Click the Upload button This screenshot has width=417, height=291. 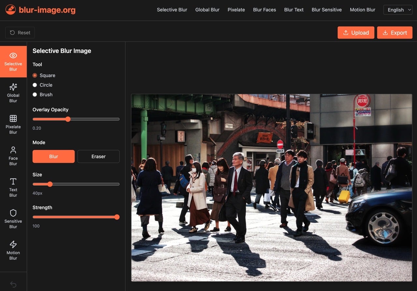pos(356,33)
